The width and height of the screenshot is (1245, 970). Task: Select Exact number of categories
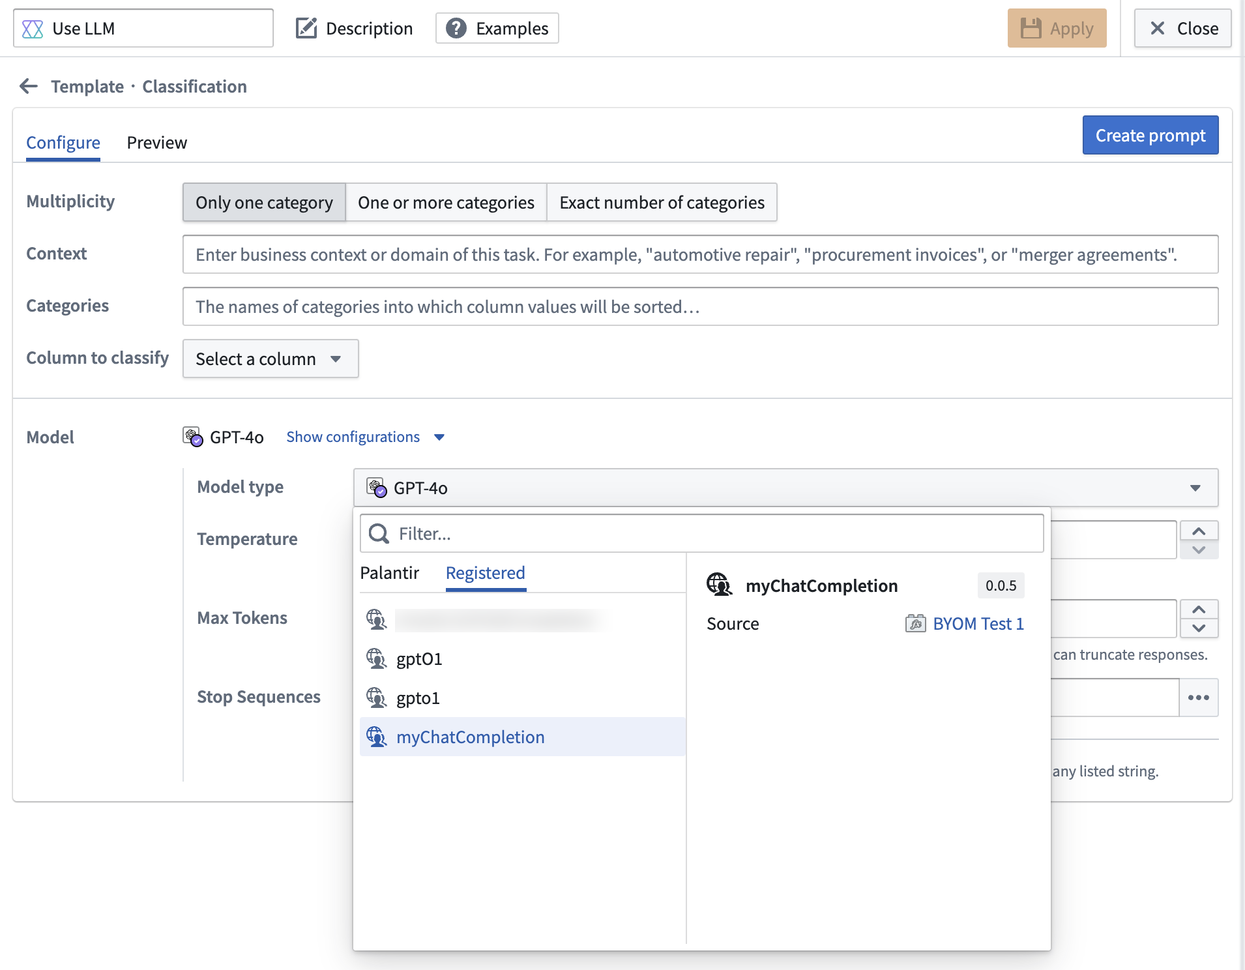661,202
